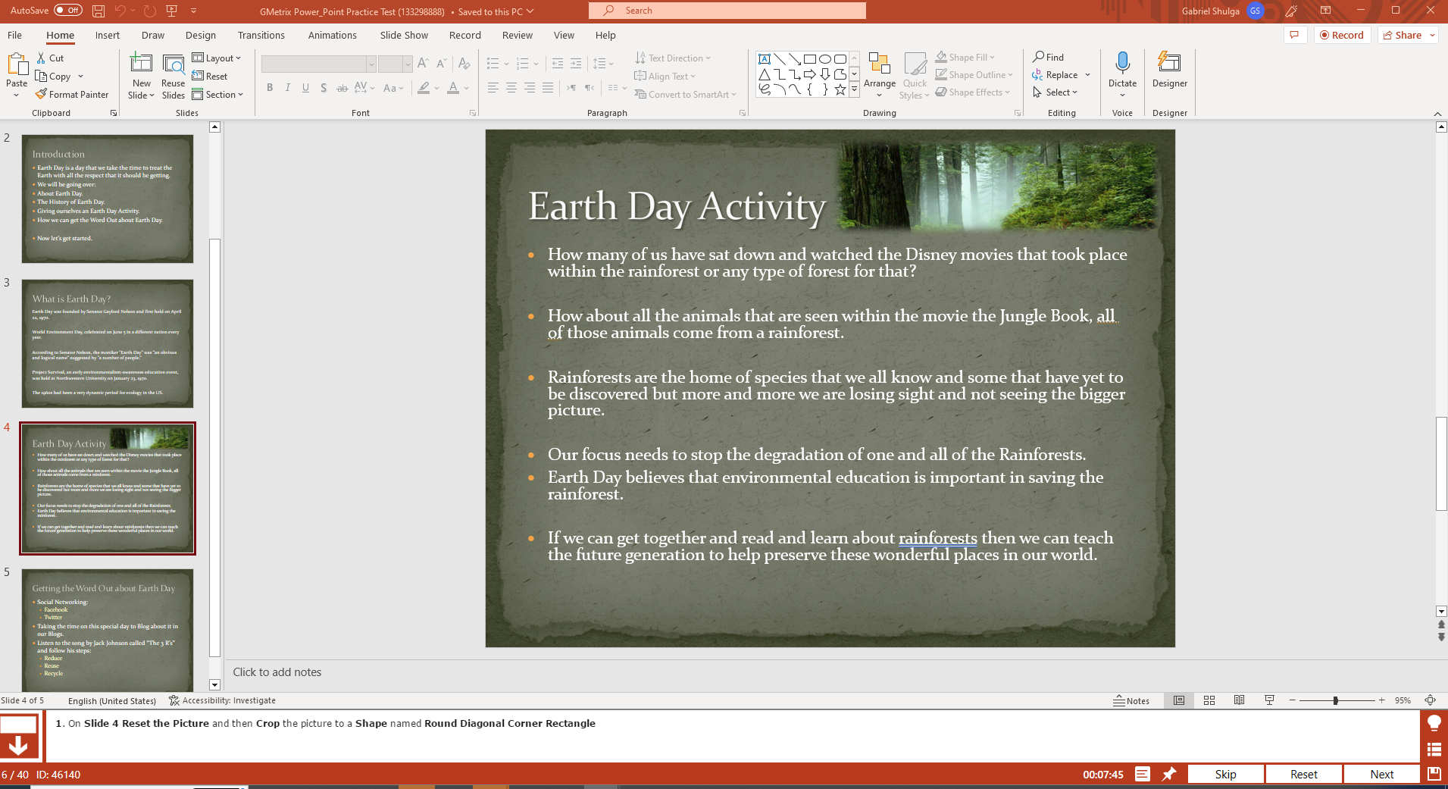Expand the Bullets list dropdown
The image size is (1448, 789).
click(x=507, y=64)
